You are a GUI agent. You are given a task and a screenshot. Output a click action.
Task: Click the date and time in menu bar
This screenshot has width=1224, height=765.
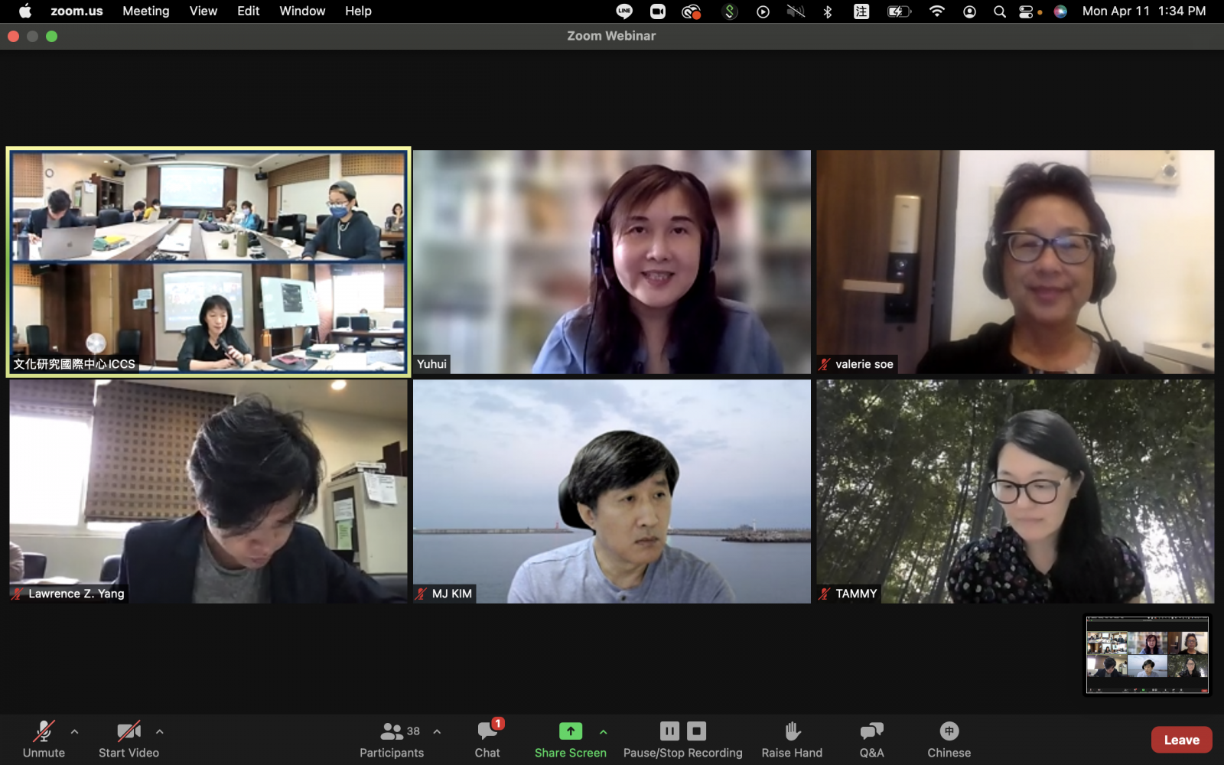(x=1144, y=11)
